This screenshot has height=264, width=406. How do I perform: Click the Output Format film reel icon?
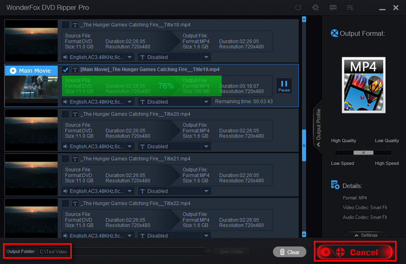335,34
